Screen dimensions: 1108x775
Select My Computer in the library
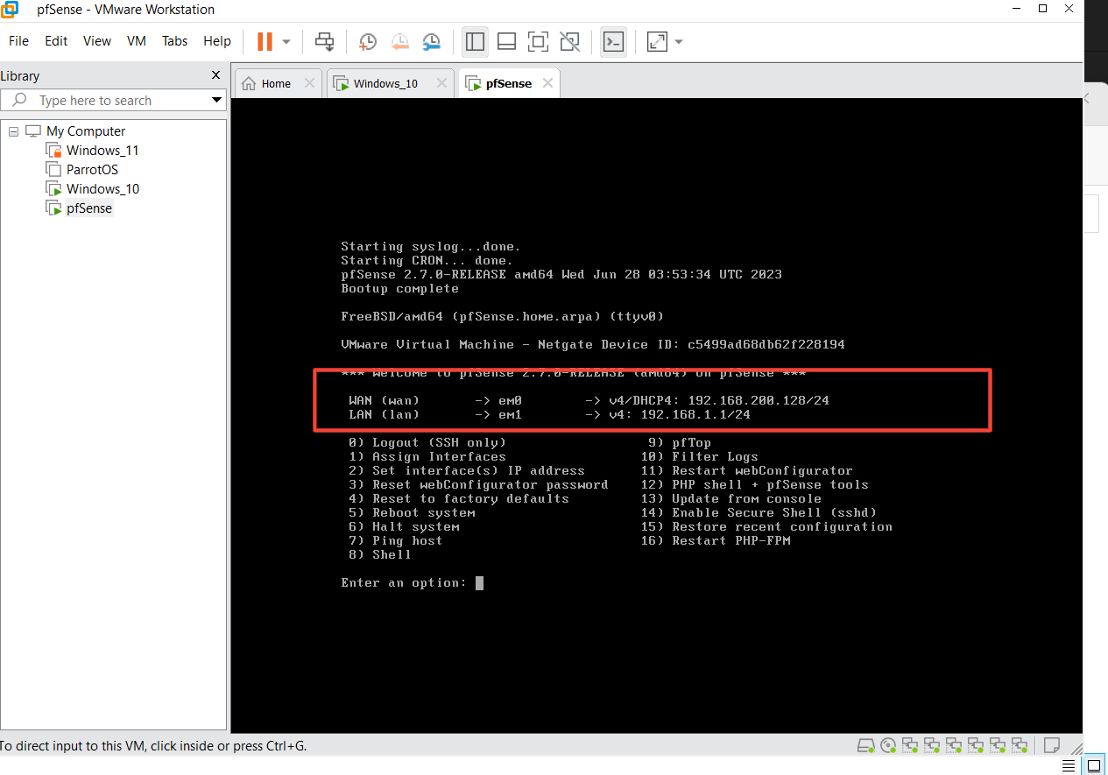[x=86, y=131]
